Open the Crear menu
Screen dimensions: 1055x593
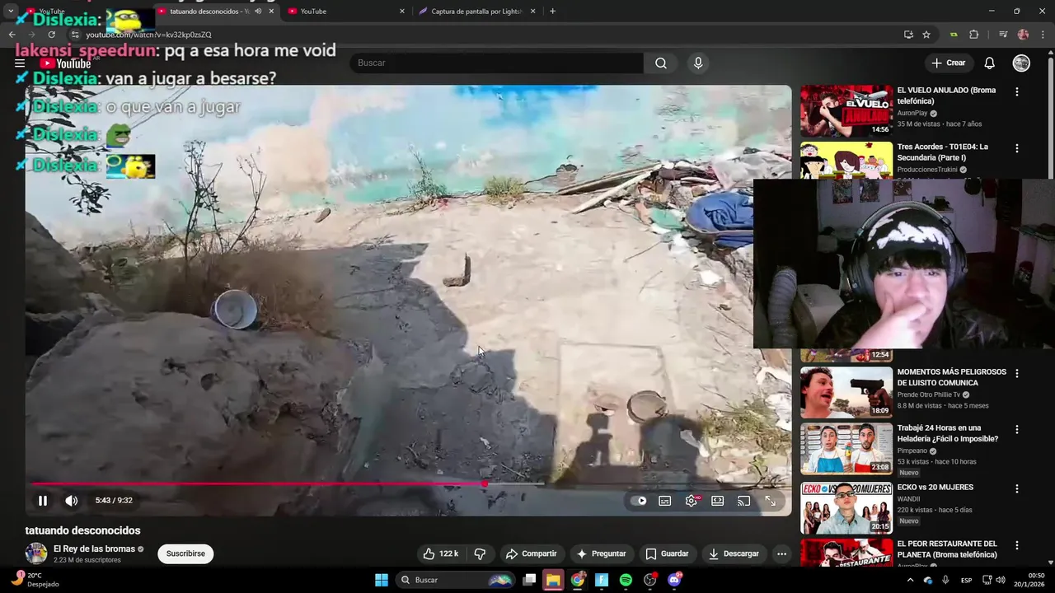(948, 63)
